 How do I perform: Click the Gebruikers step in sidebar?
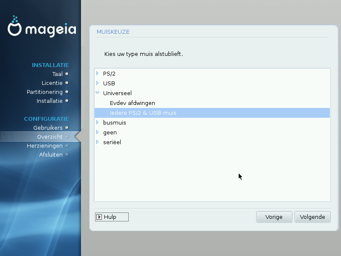tap(48, 128)
